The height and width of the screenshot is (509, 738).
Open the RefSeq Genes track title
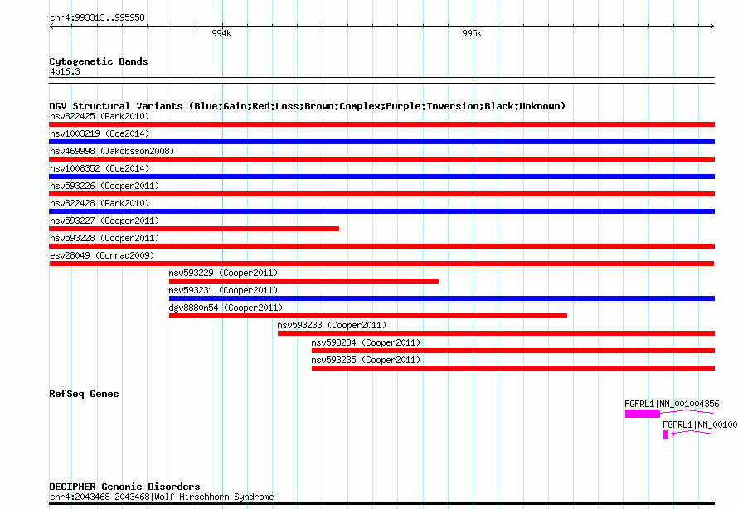coord(84,394)
